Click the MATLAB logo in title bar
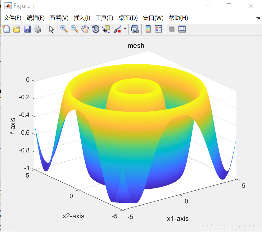This screenshot has height=232, width=262. point(8,6)
